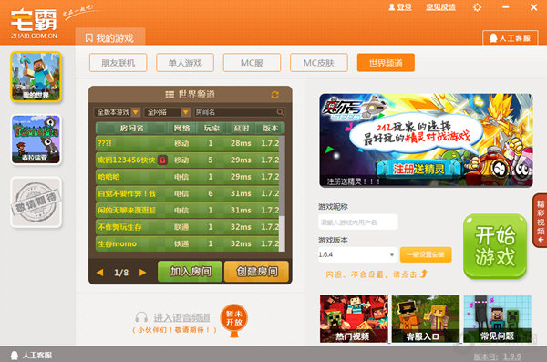Click the headphone 进入语音频道 icon
The height and width of the screenshot is (362, 547).
click(141, 317)
